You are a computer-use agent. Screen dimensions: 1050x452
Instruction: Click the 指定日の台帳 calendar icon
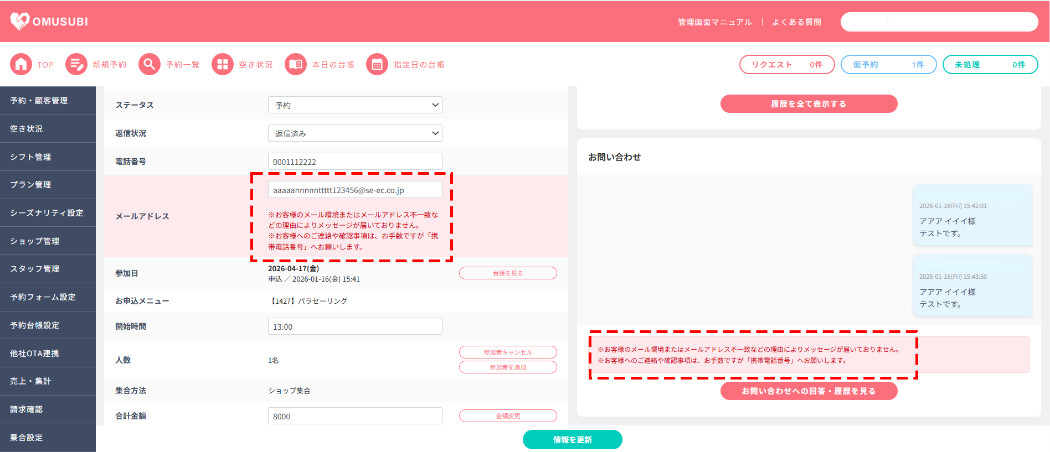point(377,64)
